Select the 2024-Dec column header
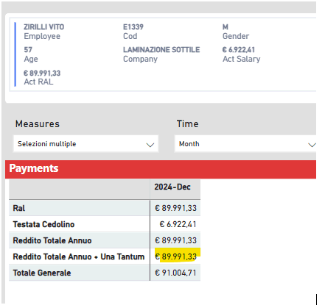325x305 pixels. click(172, 187)
